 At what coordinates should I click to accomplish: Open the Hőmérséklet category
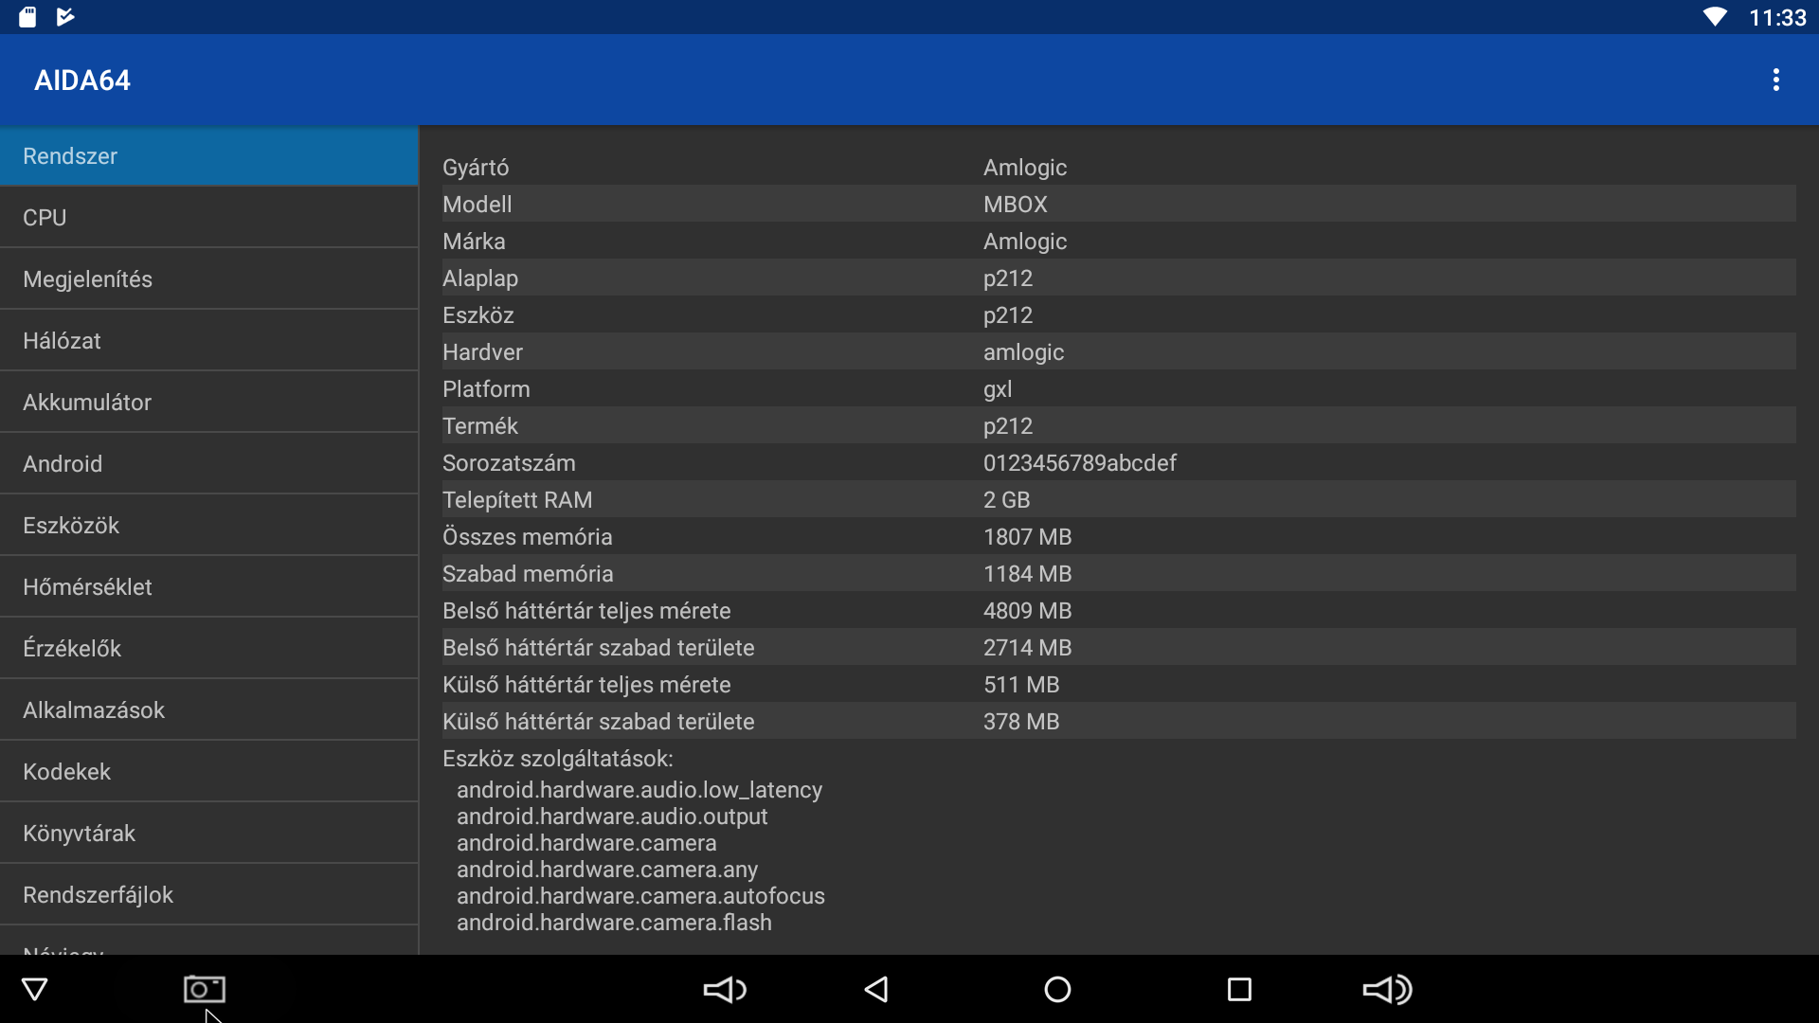209,587
